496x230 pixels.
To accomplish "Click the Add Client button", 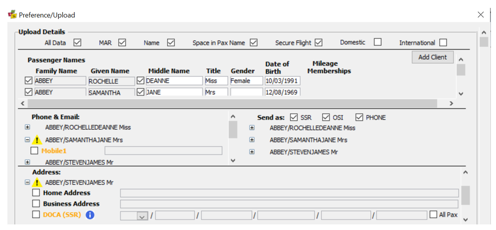I will click(x=432, y=57).
